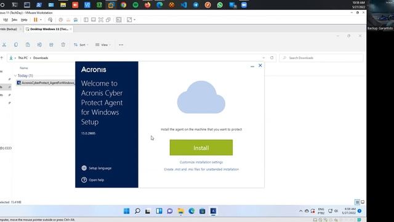Click VMware send Ctrl+Alt+Del icon

[x=50, y=20]
